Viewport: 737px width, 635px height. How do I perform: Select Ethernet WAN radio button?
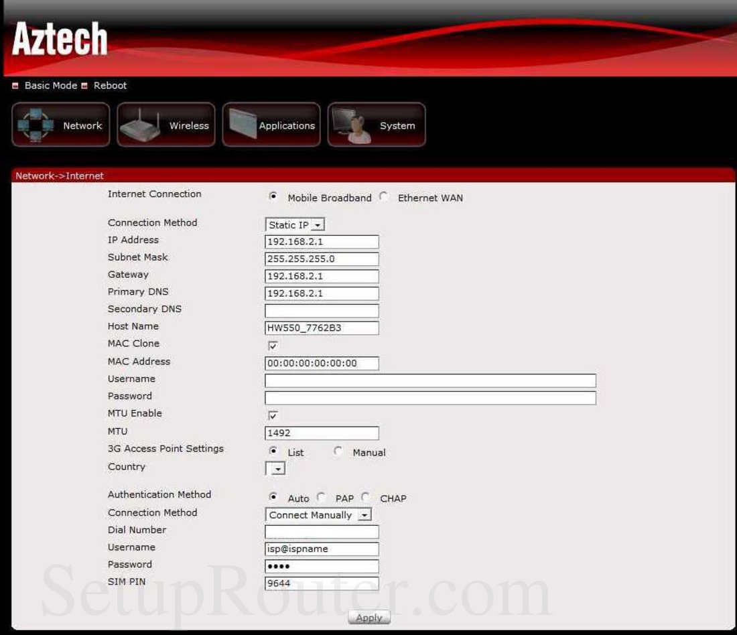383,197
